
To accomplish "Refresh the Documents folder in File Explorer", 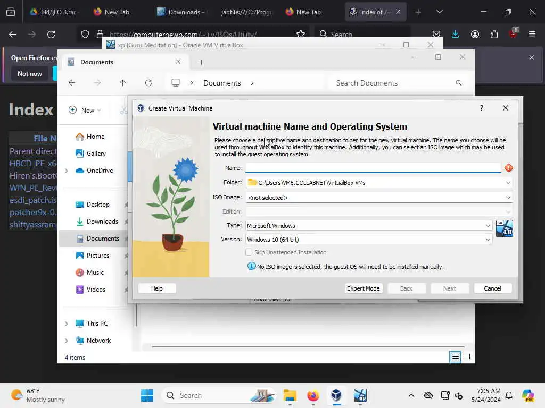I will 148,82.
